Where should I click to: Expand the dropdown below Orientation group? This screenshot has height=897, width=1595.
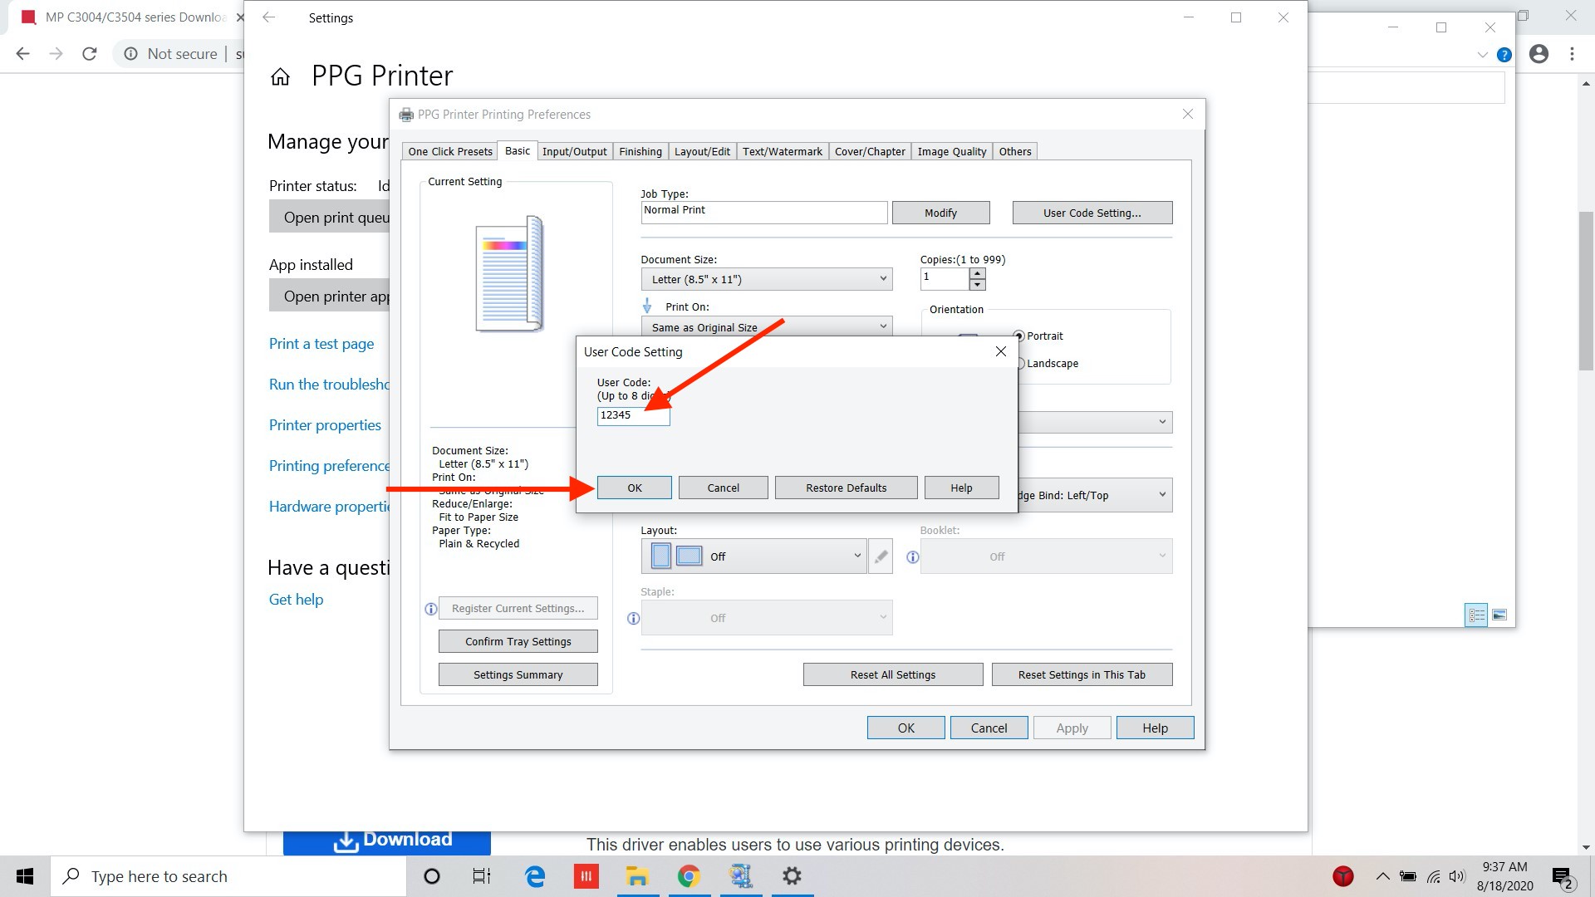[1095, 422]
